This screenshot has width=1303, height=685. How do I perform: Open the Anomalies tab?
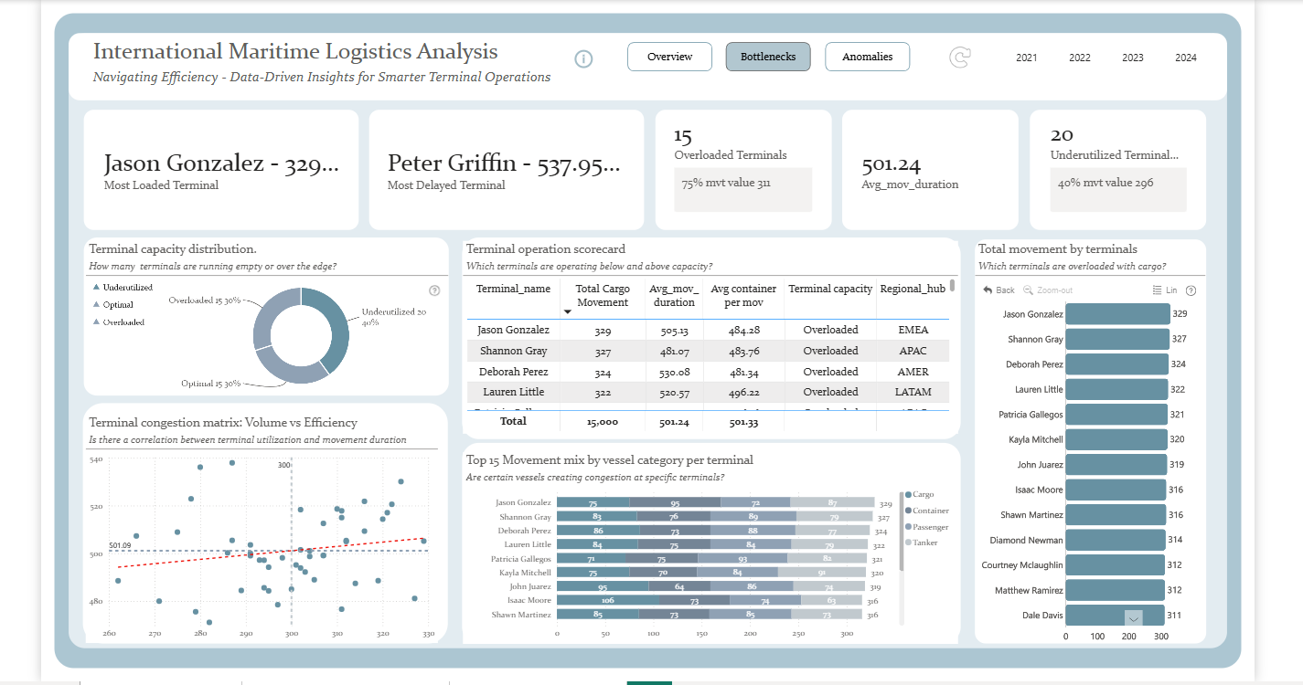pyautogui.click(x=867, y=57)
